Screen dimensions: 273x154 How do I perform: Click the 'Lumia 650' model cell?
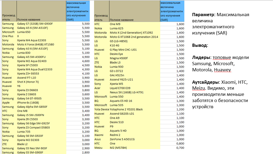click(42, 32)
